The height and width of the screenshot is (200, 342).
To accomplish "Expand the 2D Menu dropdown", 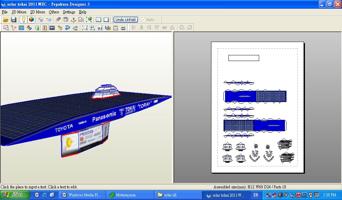I will click(37, 12).
